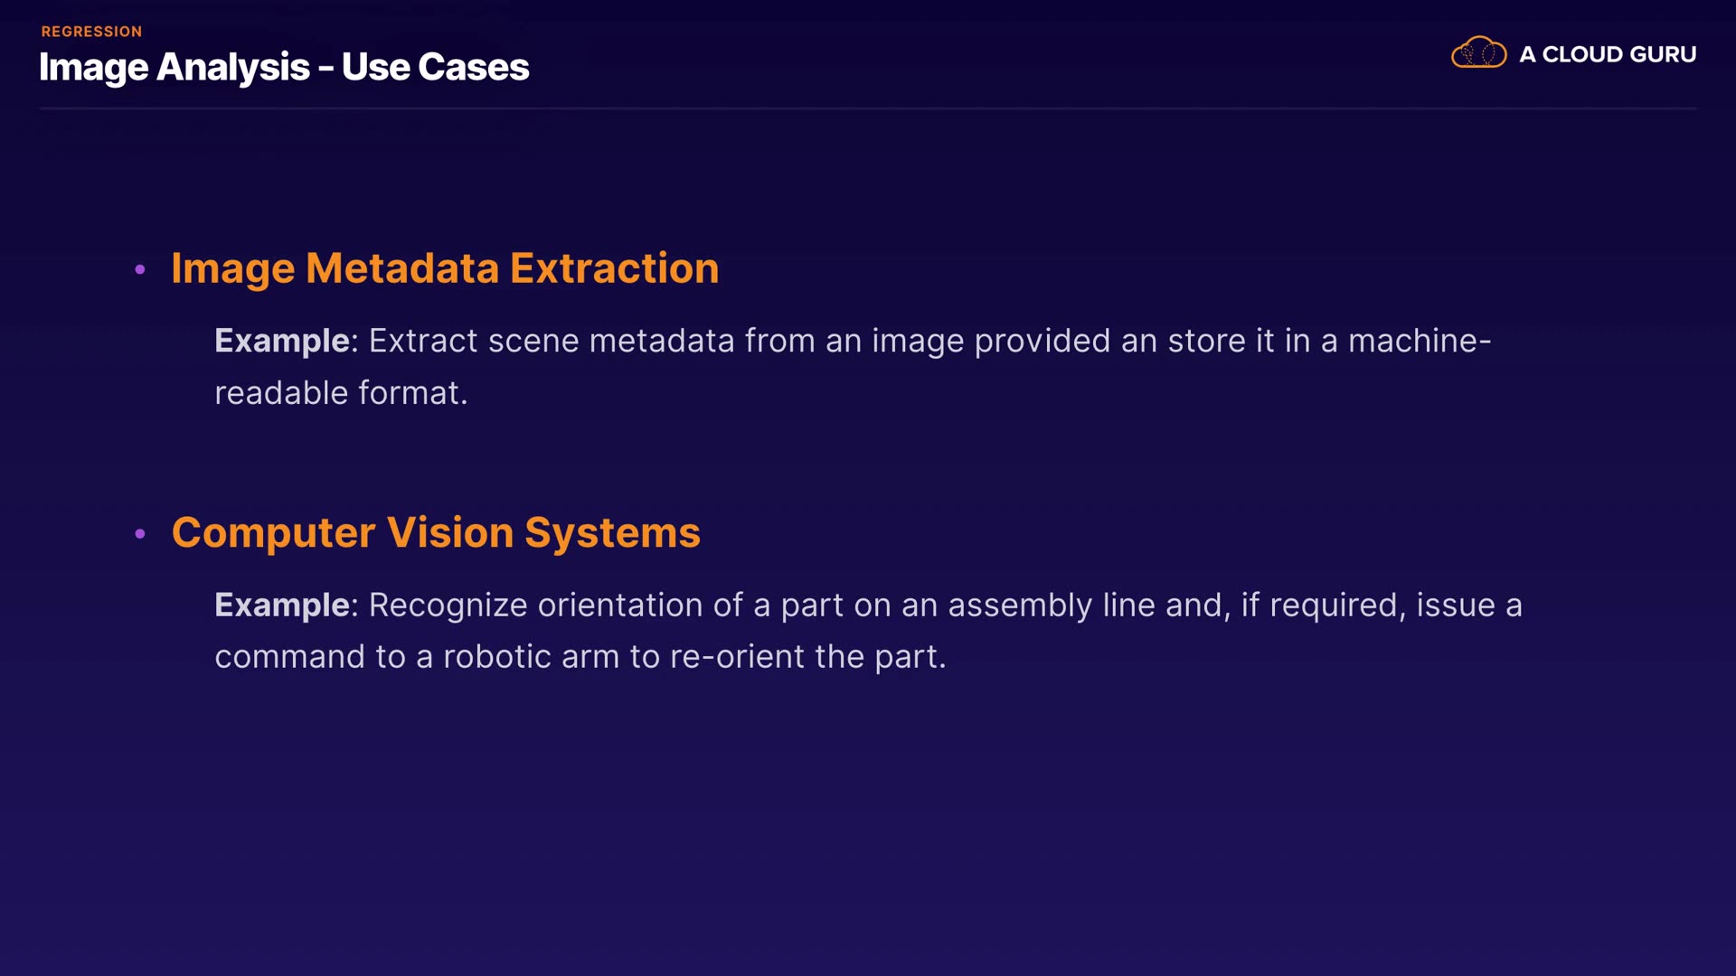Click the "Image Metadata Extraction" heading
The image size is (1736, 976).
tap(445, 268)
